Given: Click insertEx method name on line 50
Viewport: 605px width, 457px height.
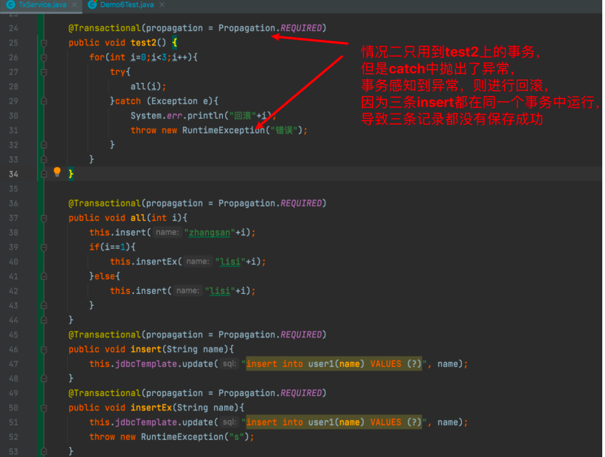Looking at the screenshot, I should coord(151,408).
